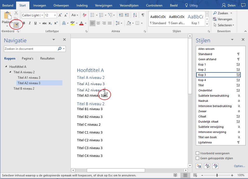
Task: Apply italic formatting
Action: tap(30, 23)
